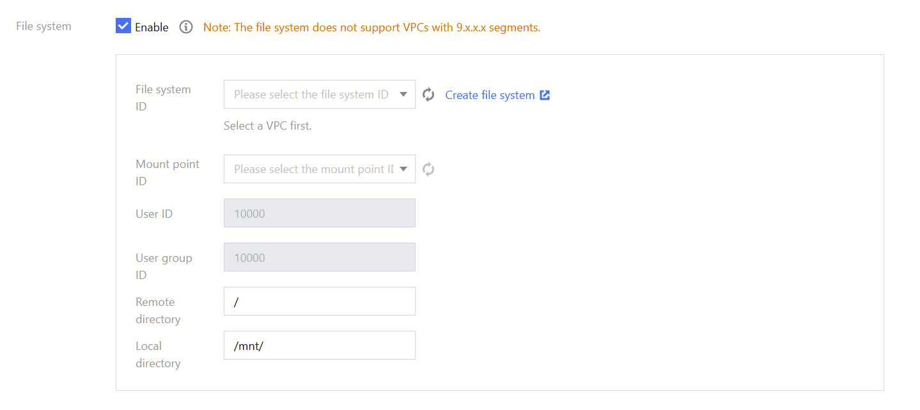Click the external link icon after Create file system
This screenshot has height=410, width=920.
coord(545,95)
